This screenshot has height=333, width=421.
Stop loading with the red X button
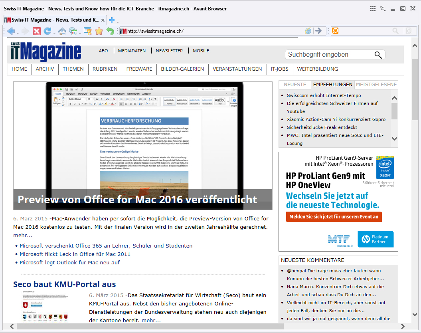[x=37, y=31]
